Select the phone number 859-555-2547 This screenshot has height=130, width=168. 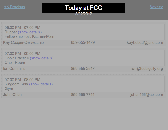[83, 69]
